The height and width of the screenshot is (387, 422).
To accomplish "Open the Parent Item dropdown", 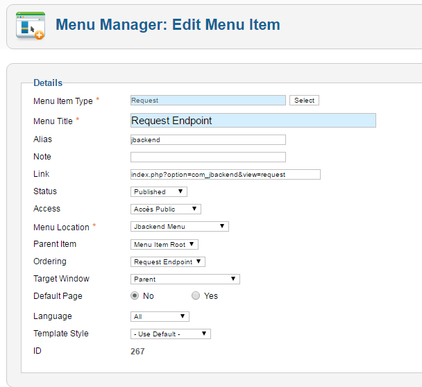I will click(164, 244).
